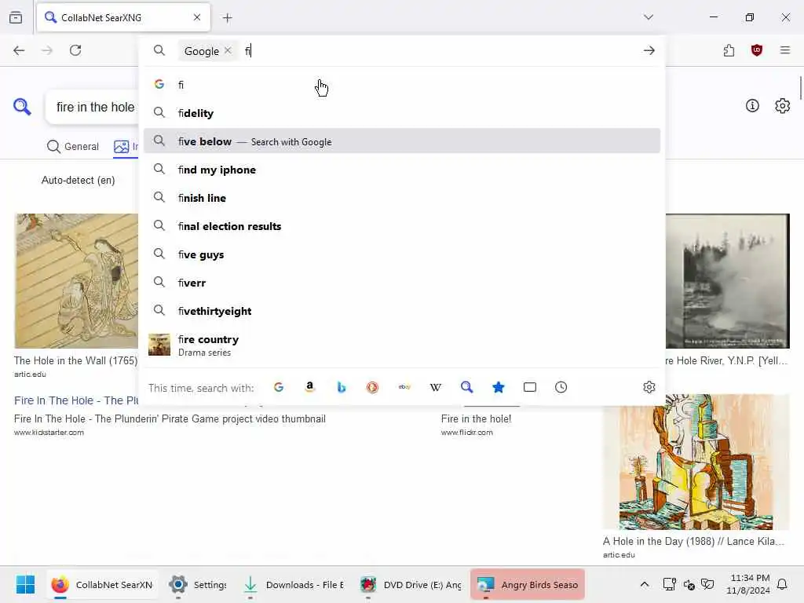Search this time with DuckDuckGo
This screenshot has width=804, height=603.
pos(373,387)
